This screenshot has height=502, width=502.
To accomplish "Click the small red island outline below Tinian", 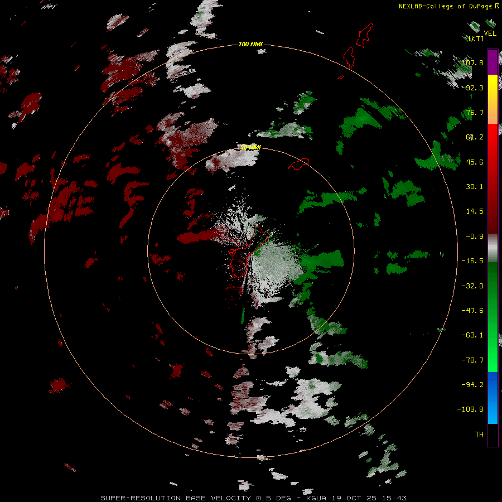I will (341, 77).
